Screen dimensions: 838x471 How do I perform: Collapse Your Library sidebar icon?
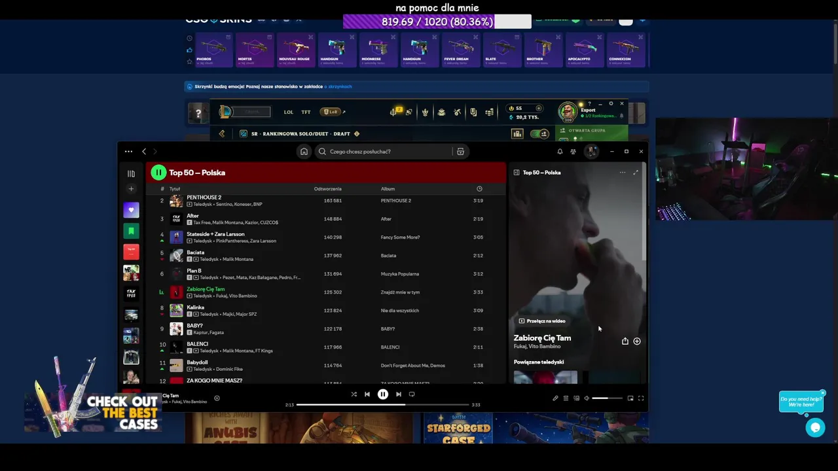click(131, 173)
